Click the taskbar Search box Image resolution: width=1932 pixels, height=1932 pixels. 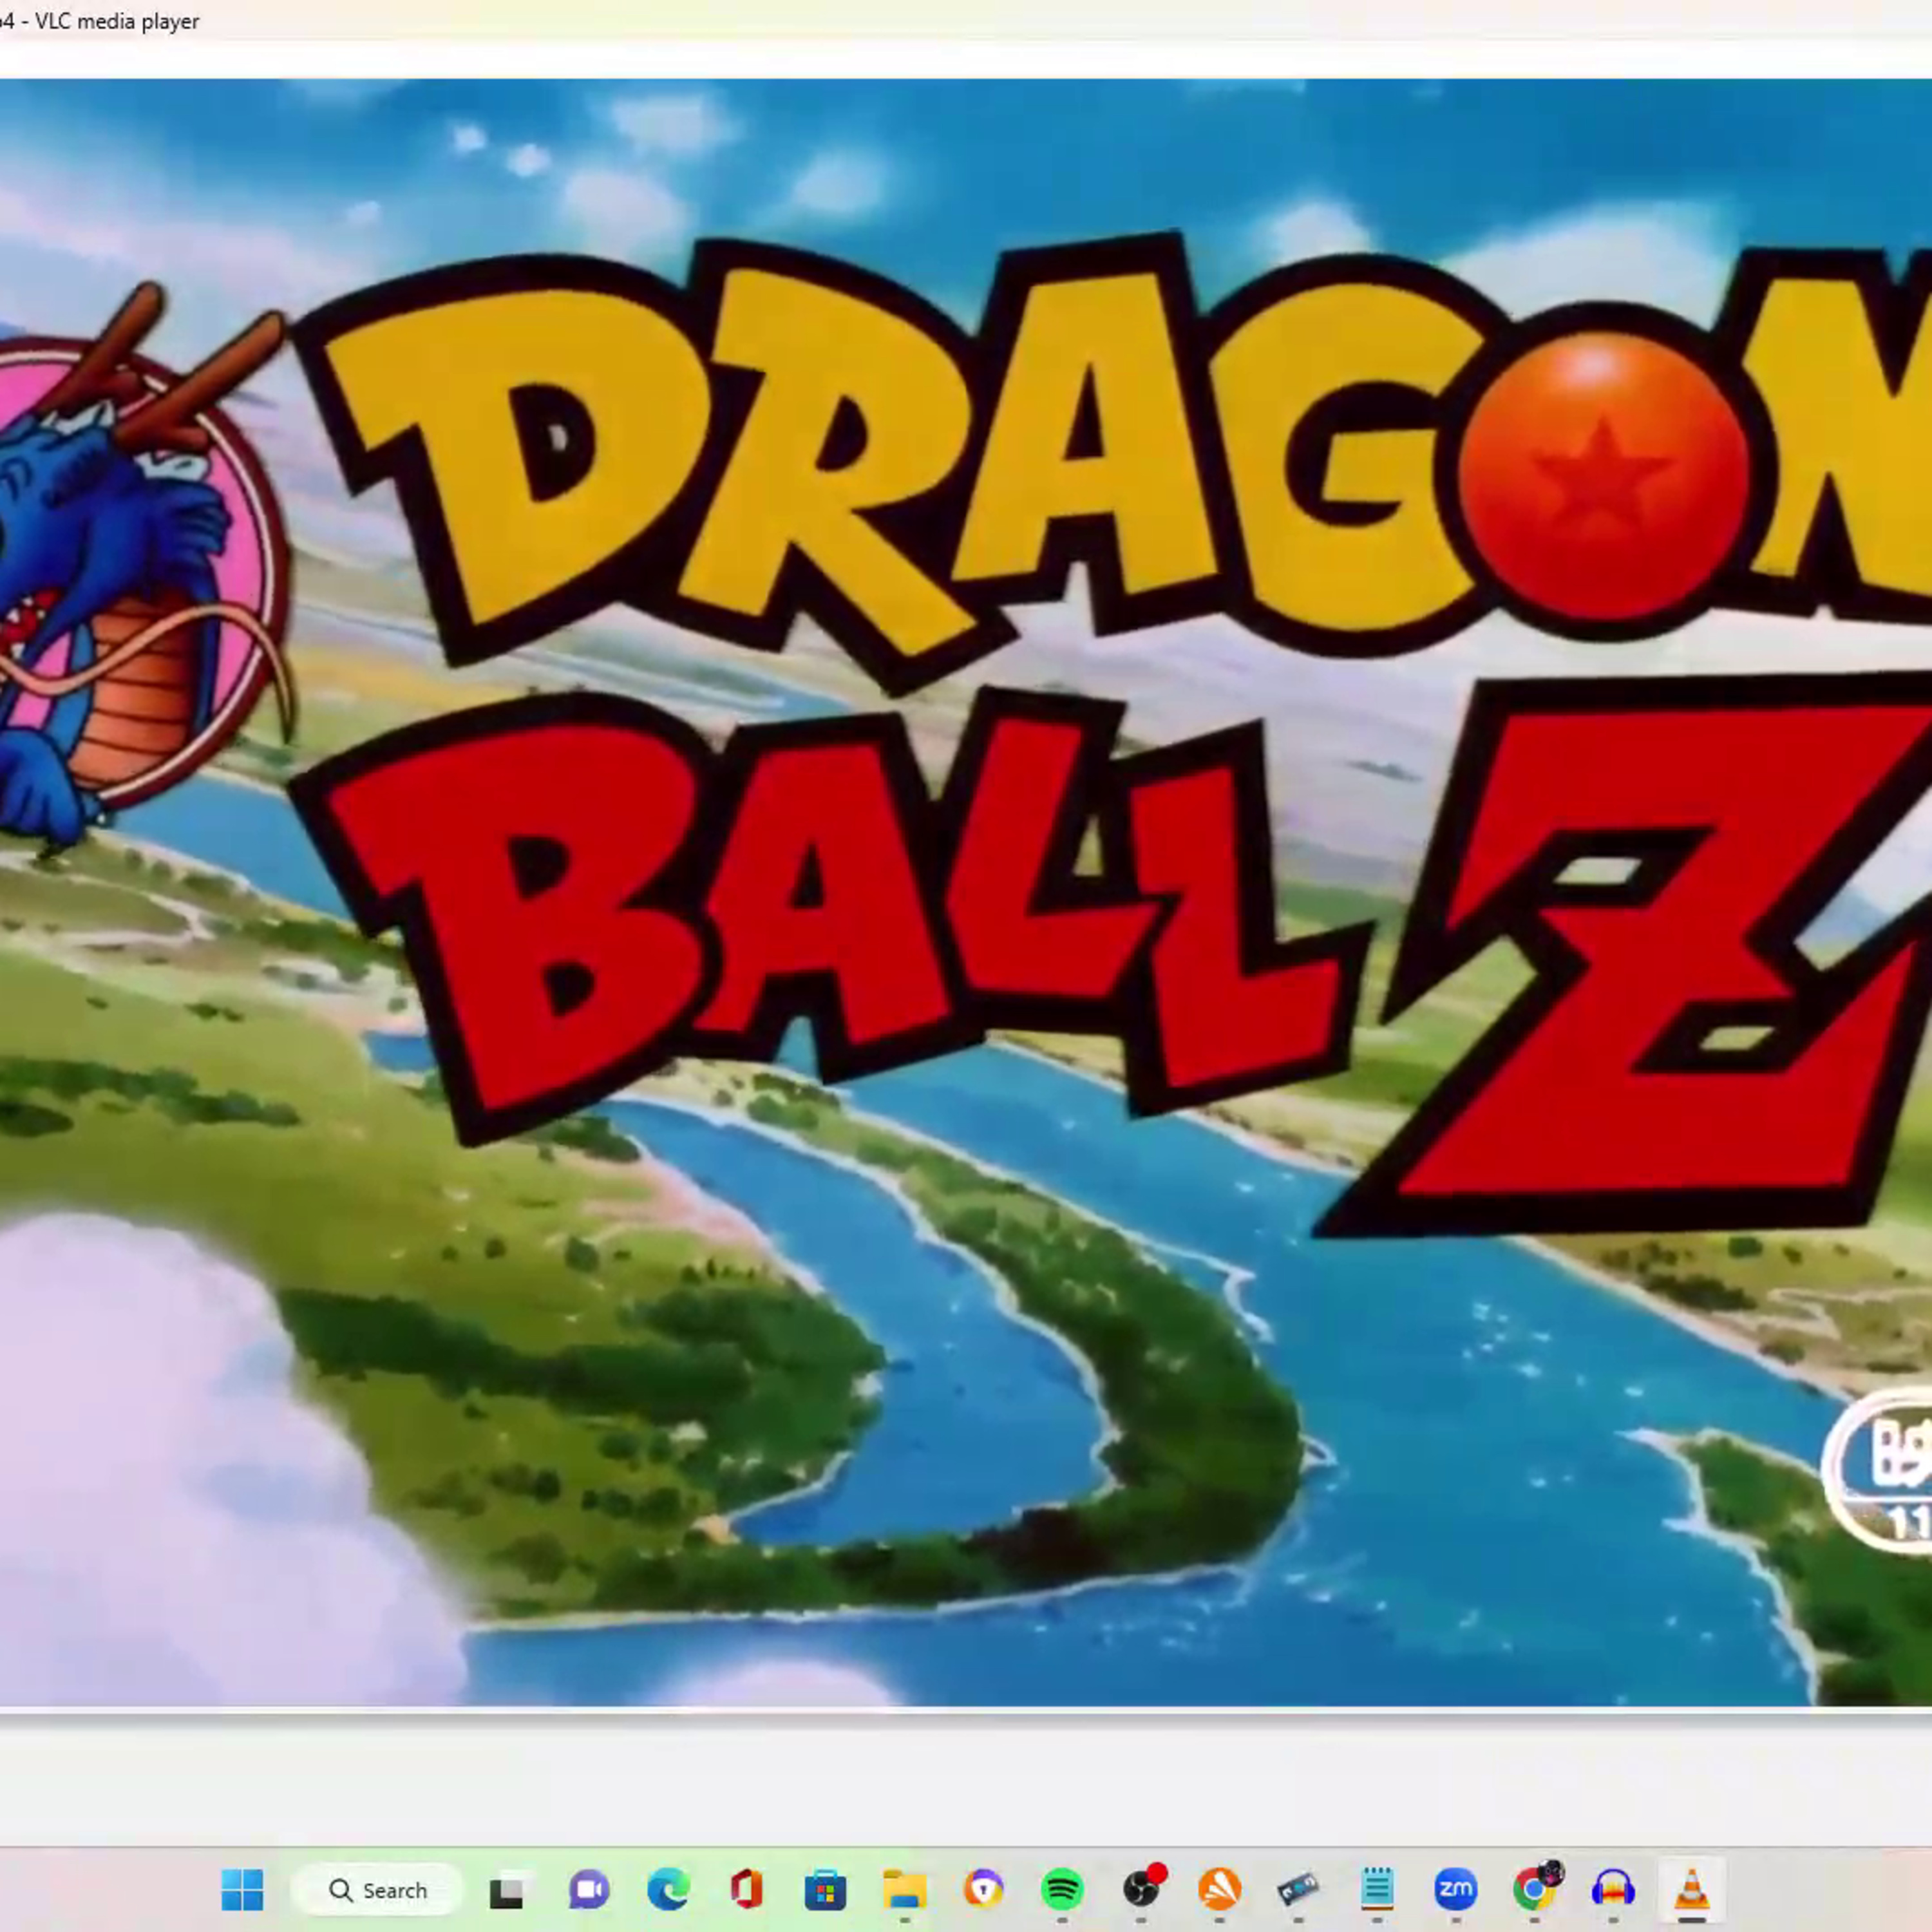pos(378,1890)
